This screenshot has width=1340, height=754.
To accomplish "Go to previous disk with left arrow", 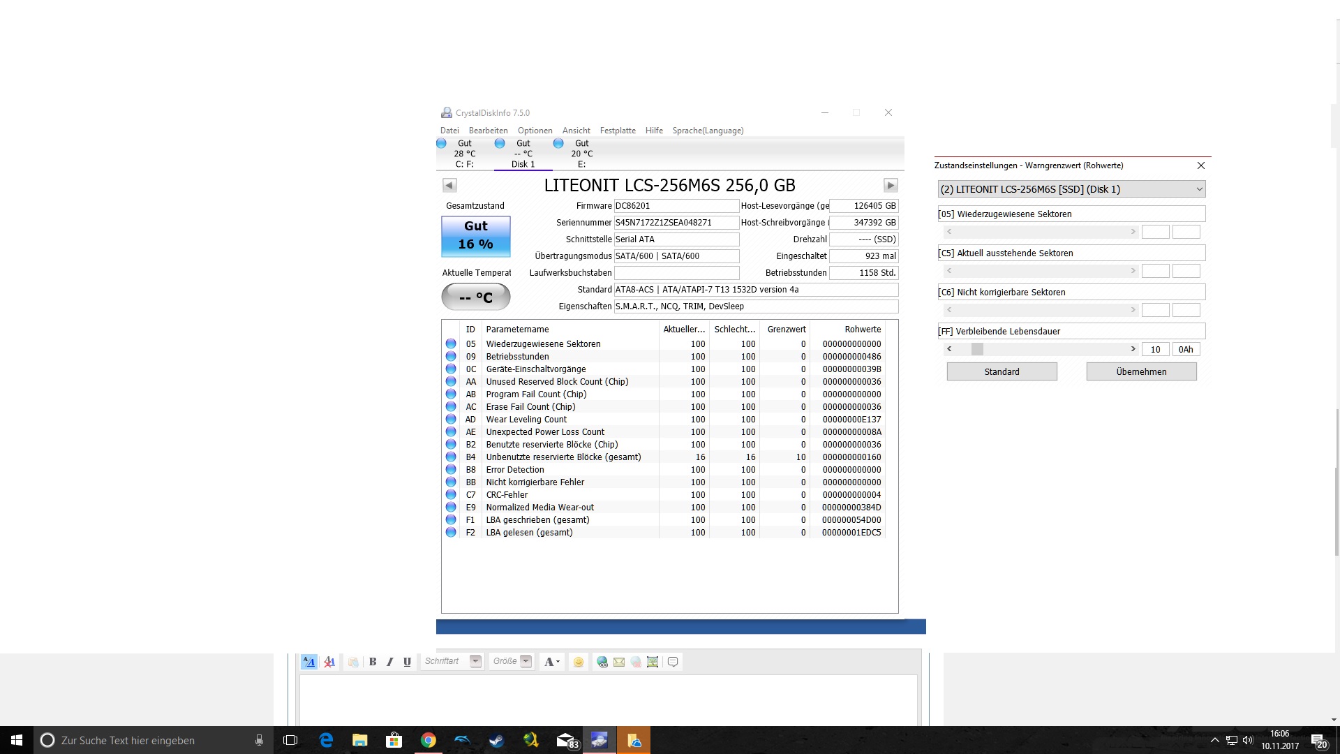I will click(x=449, y=185).
